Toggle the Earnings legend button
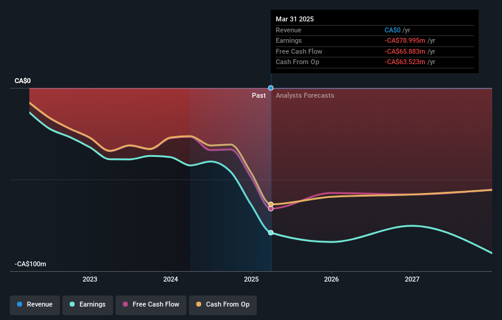The image size is (502, 320). click(87, 305)
